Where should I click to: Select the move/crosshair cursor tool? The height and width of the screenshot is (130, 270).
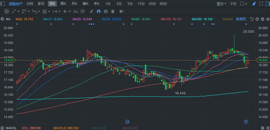point(7,11)
